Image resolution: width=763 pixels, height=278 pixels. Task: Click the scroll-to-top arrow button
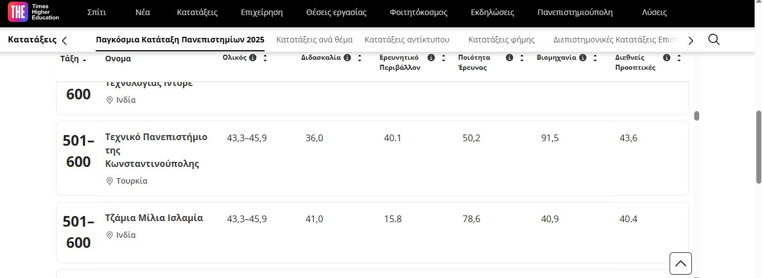coord(681,263)
